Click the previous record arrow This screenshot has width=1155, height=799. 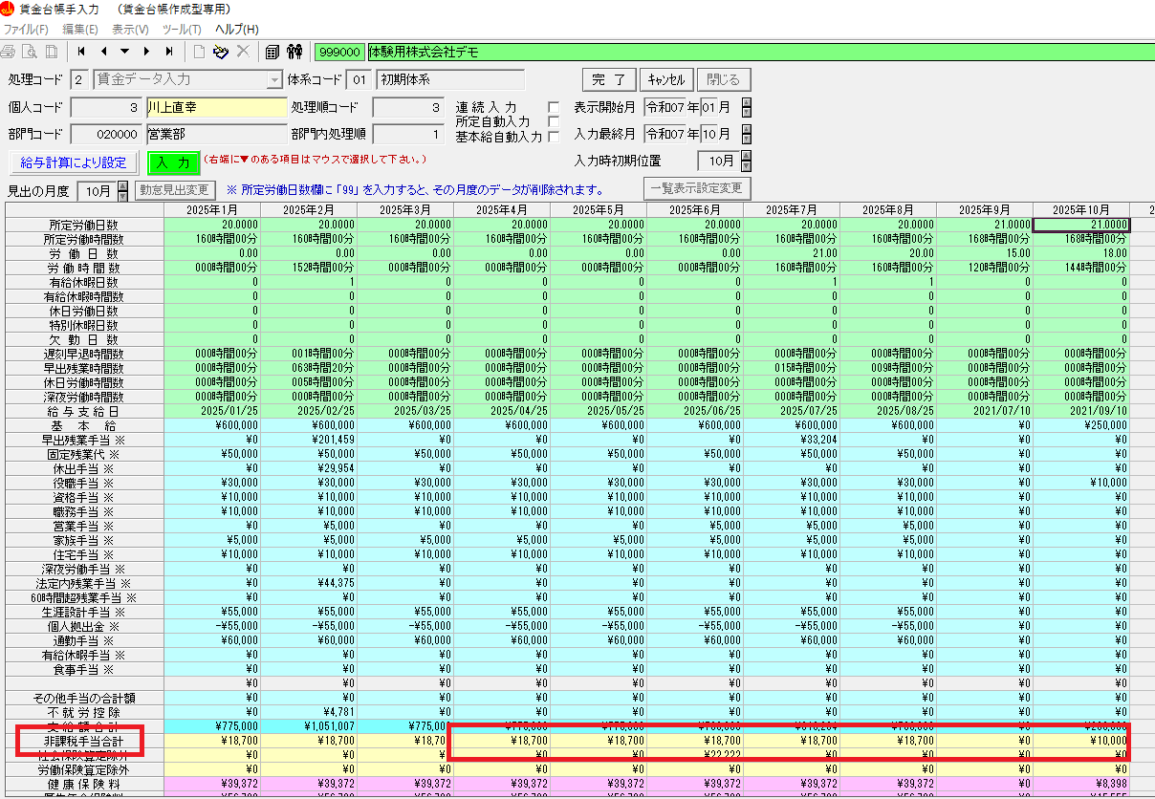(x=103, y=52)
